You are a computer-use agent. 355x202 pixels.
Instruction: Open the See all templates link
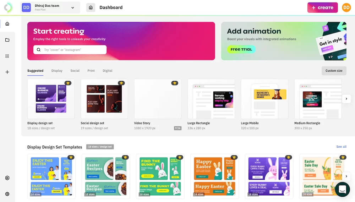(x=341, y=147)
